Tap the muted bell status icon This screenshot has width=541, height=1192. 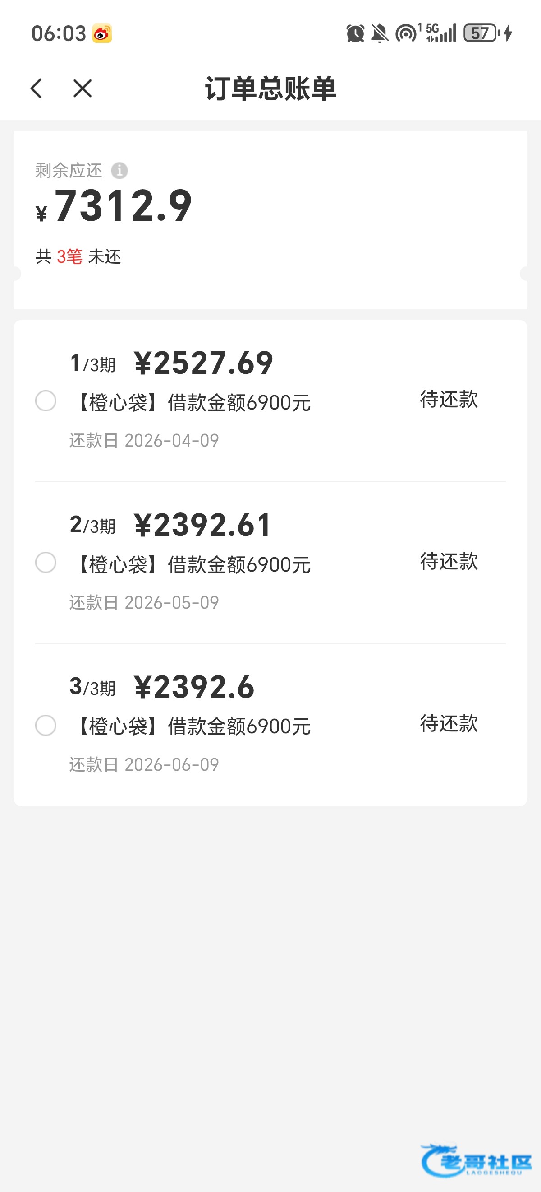pos(380,33)
